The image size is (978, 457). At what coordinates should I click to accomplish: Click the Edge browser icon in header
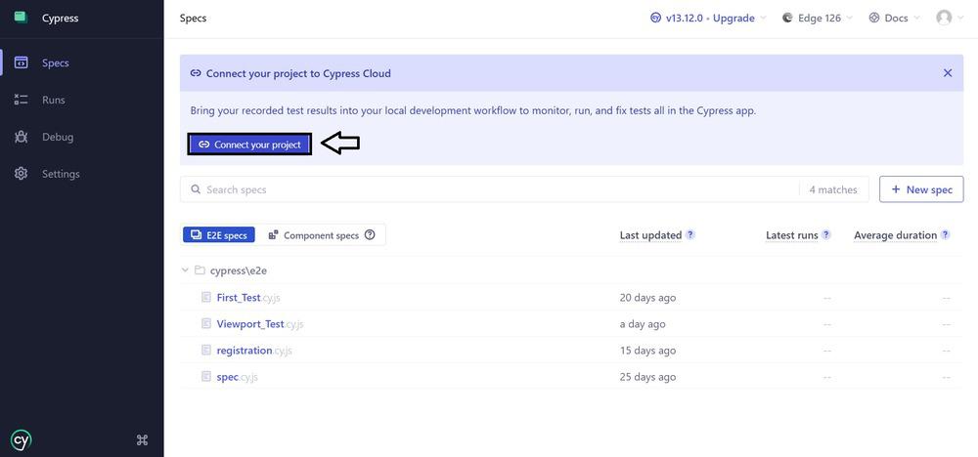(787, 18)
